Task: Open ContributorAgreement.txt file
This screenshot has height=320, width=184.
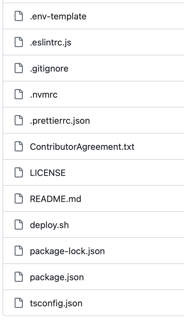Action: (x=82, y=147)
